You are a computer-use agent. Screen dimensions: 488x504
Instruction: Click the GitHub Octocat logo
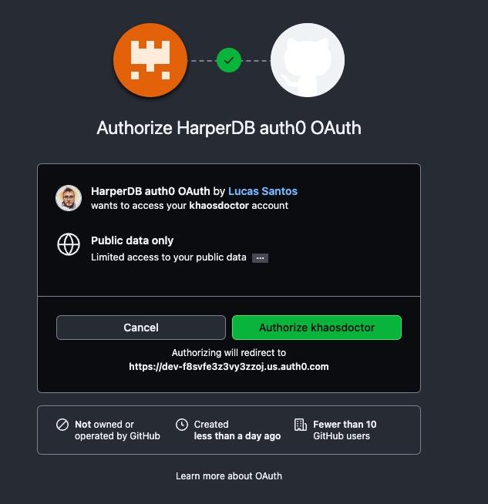pyautogui.click(x=308, y=60)
